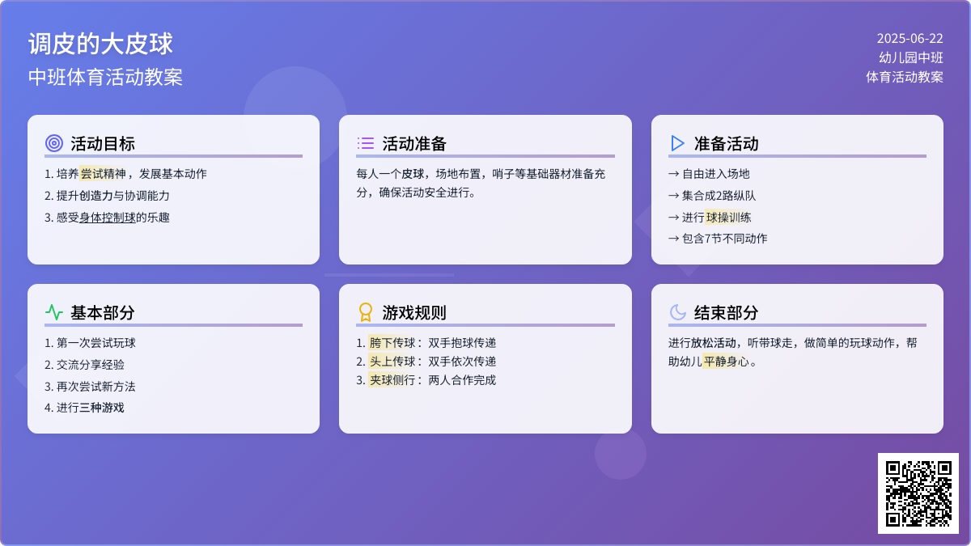This screenshot has height=546, width=971.
Task: Click the highlighted 平静身心 text
Action: click(x=726, y=361)
